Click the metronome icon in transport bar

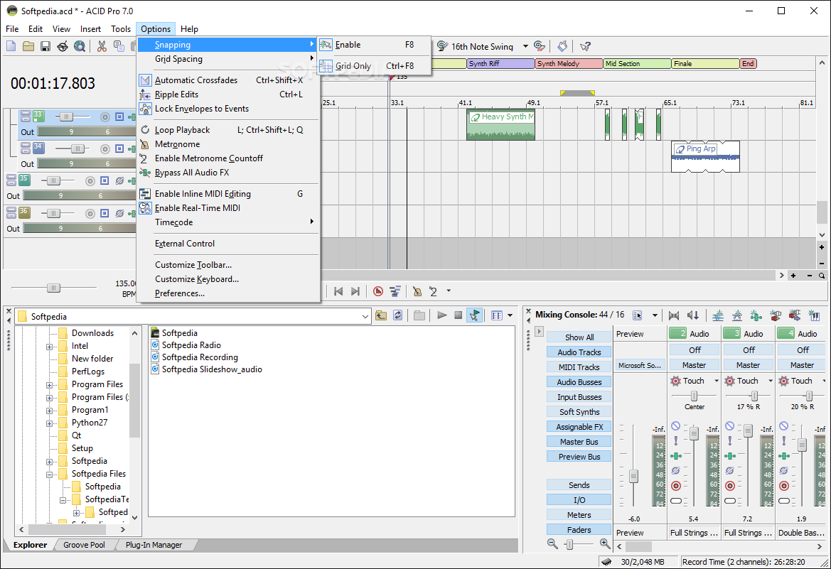pyautogui.click(x=417, y=291)
